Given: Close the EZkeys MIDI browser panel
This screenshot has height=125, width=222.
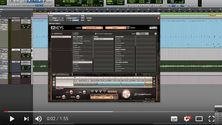Looking at the screenshot, I should tap(156, 34).
